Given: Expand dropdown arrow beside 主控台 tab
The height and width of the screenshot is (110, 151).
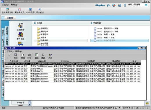Looking at the screenshot, I should 3,18.
